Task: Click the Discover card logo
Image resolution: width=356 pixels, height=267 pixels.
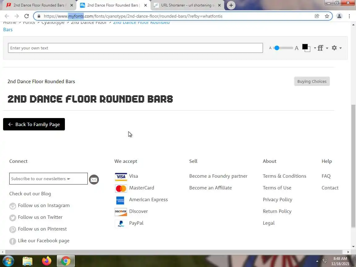Action: pyautogui.click(x=121, y=212)
